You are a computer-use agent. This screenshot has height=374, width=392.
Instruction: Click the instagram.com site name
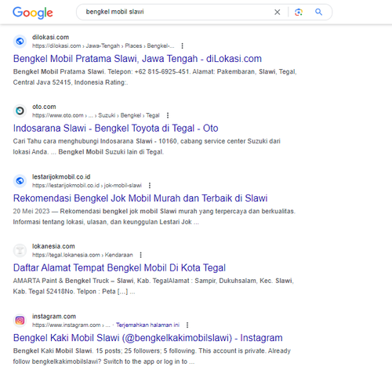(54, 317)
